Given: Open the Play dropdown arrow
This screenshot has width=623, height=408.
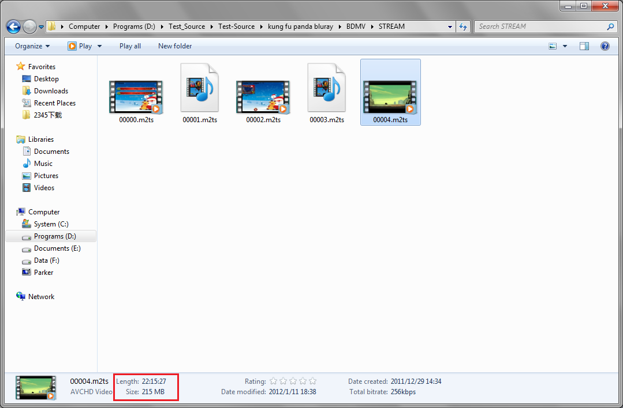Looking at the screenshot, I should pyautogui.click(x=99, y=46).
